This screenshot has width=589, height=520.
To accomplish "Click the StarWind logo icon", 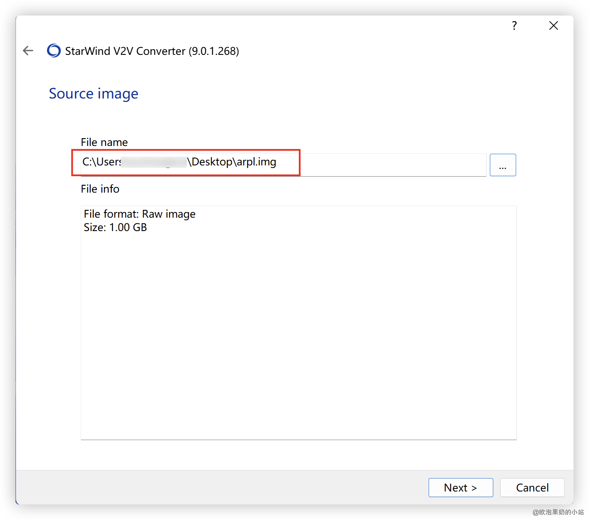I will coord(54,51).
